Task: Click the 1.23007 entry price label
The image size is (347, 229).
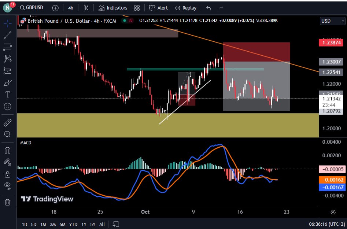Action: [331, 62]
